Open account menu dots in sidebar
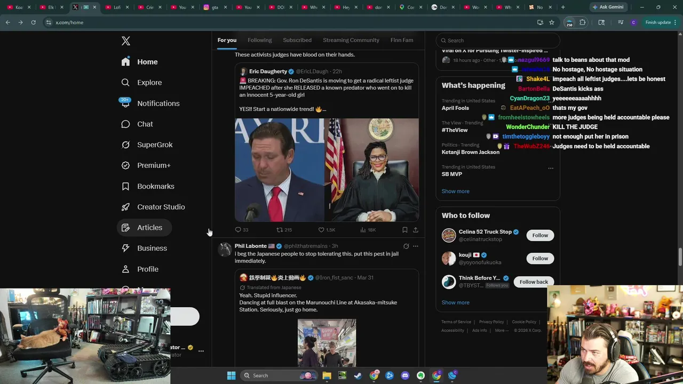This screenshot has height=384, width=683. pos(201,350)
